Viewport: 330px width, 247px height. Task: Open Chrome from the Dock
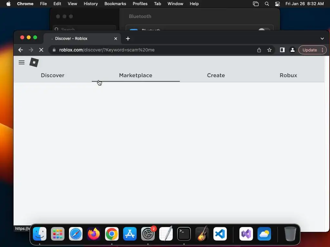(x=112, y=234)
